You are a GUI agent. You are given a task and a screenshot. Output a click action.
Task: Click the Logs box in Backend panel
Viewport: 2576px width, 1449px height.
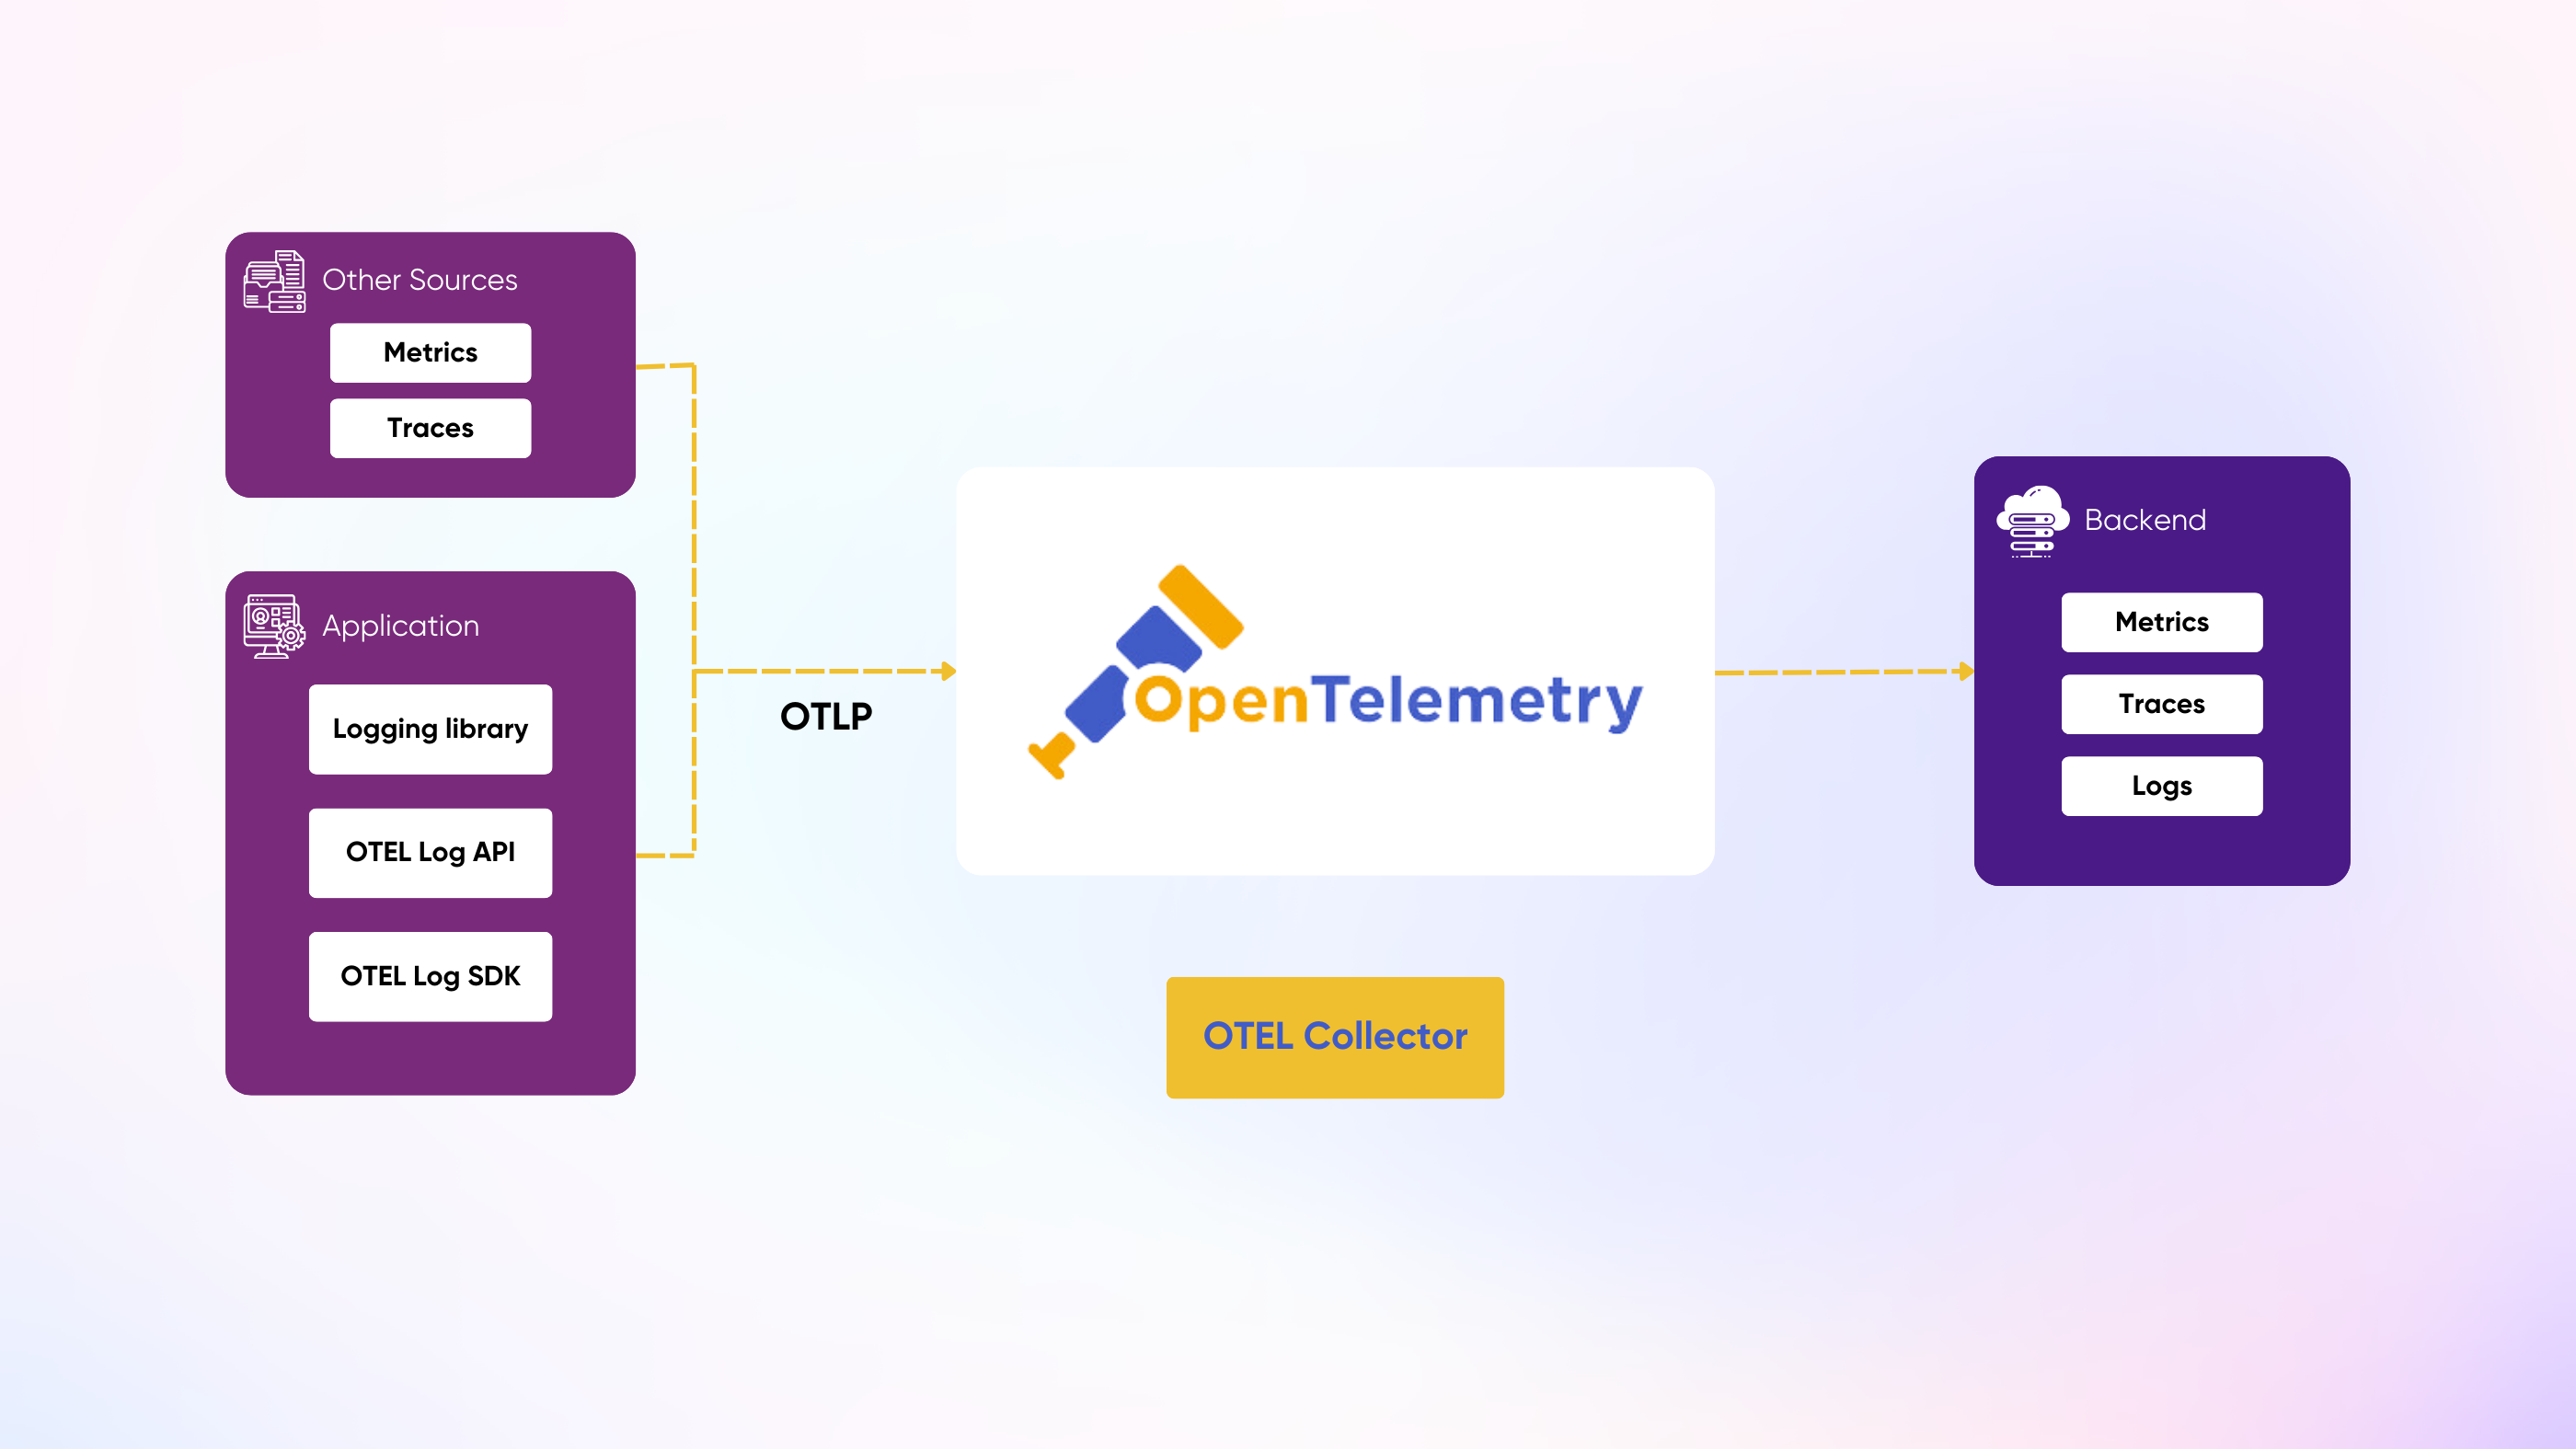pyautogui.click(x=2162, y=786)
